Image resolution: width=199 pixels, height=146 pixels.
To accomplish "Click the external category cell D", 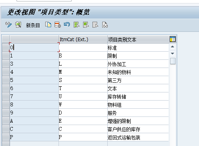I will (x=83, y=113).
